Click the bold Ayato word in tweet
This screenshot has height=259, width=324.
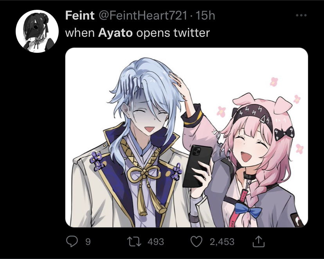[115, 33]
